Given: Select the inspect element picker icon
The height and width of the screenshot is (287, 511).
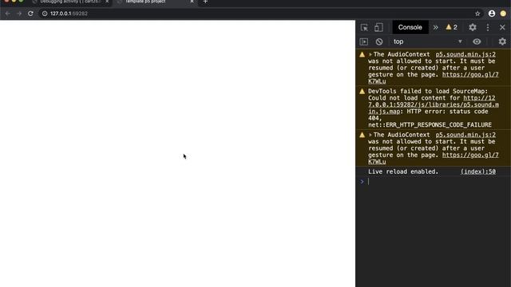Looking at the screenshot, I should 364,27.
